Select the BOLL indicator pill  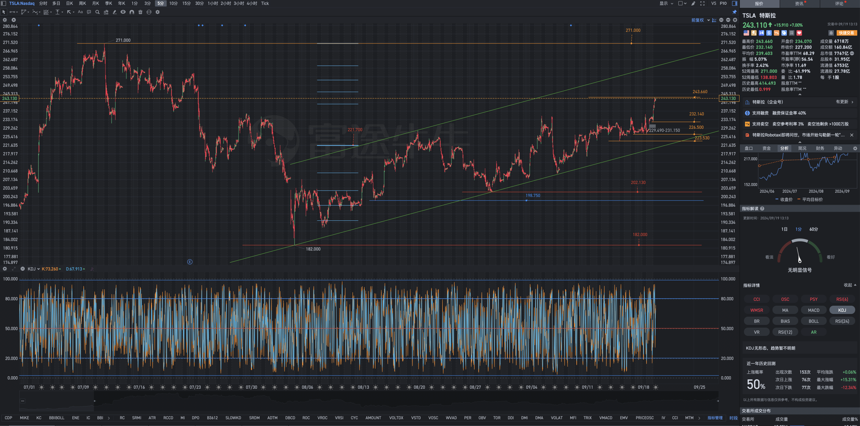tap(814, 321)
